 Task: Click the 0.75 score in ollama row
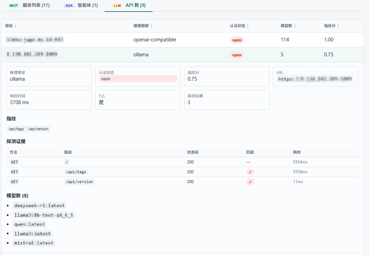click(329, 55)
